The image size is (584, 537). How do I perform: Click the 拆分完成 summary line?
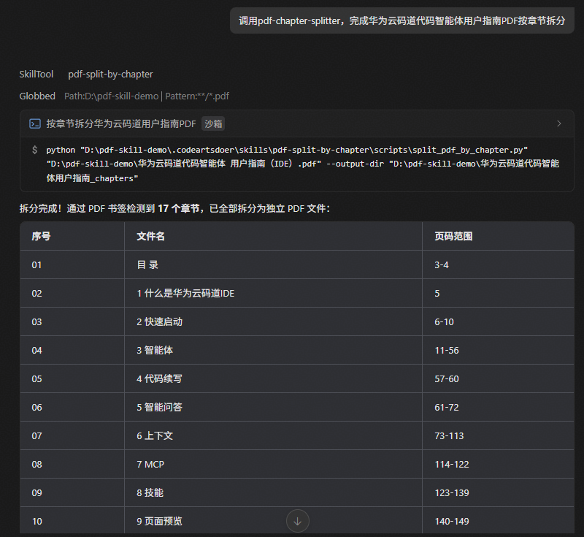click(174, 208)
